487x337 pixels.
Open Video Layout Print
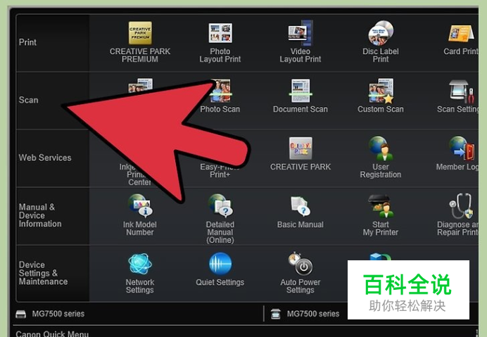click(x=301, y=33)
